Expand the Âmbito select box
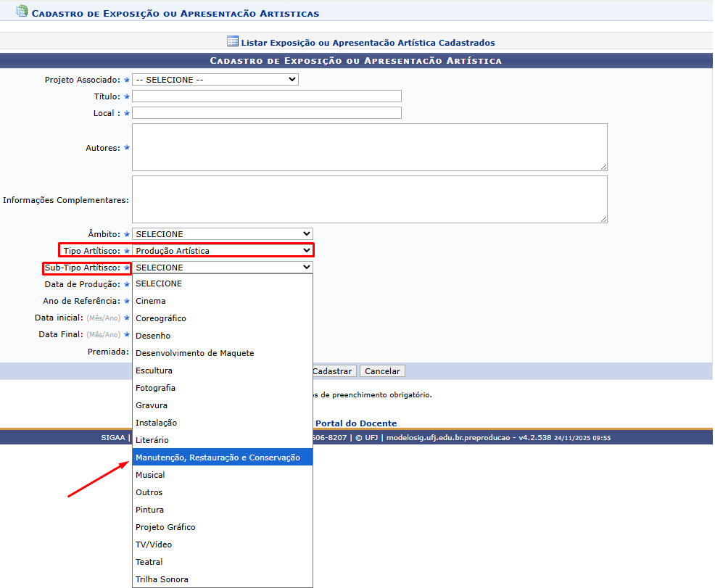 click(223, 234)
